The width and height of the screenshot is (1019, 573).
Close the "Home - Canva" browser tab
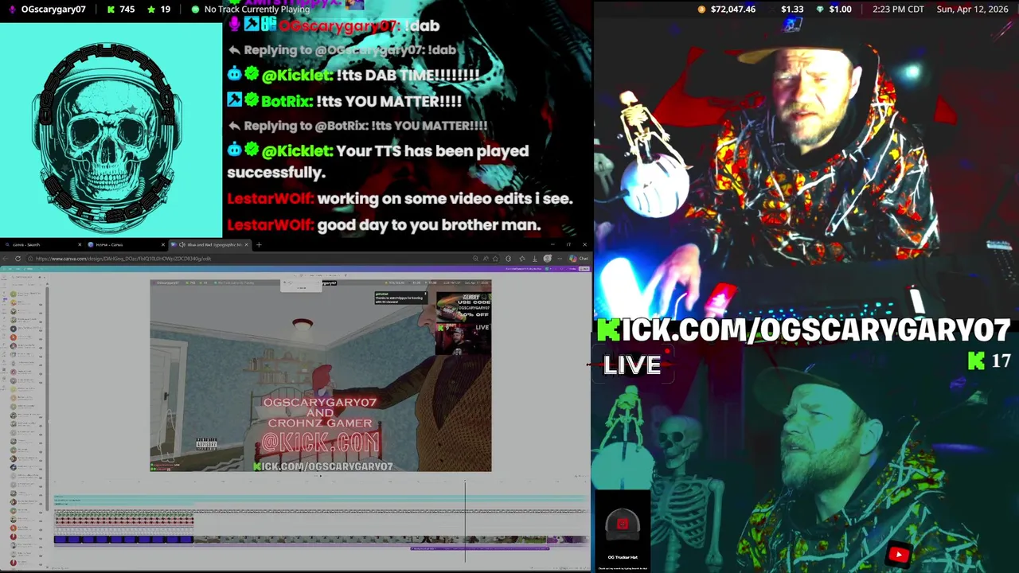tap(163, 244)
